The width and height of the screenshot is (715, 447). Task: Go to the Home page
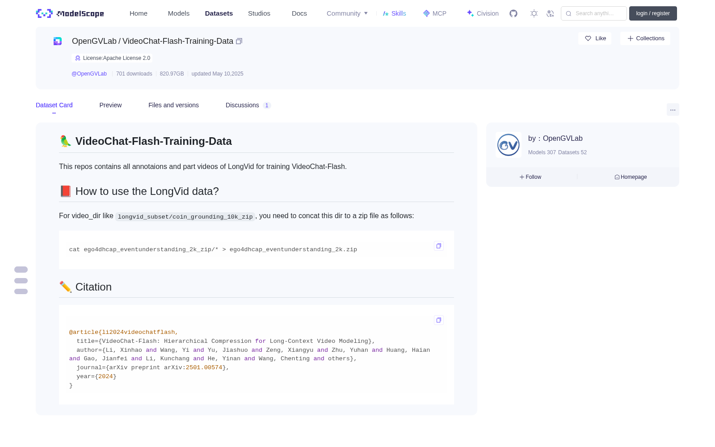pyautogui.click(x=139, y=13)
